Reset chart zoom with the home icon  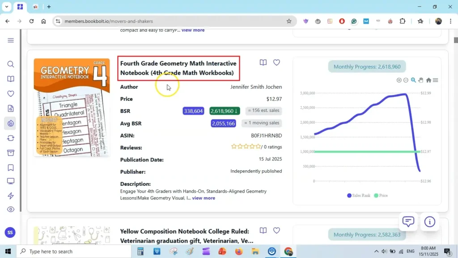[428, 80]
